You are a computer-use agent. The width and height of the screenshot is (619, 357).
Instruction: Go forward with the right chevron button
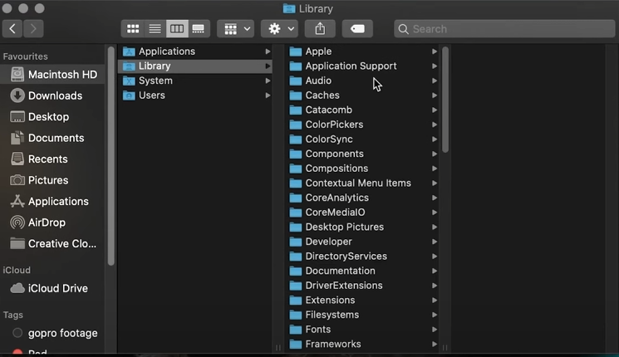tap(33, 29)
